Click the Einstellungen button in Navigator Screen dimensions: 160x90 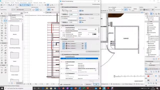point(152,65)
